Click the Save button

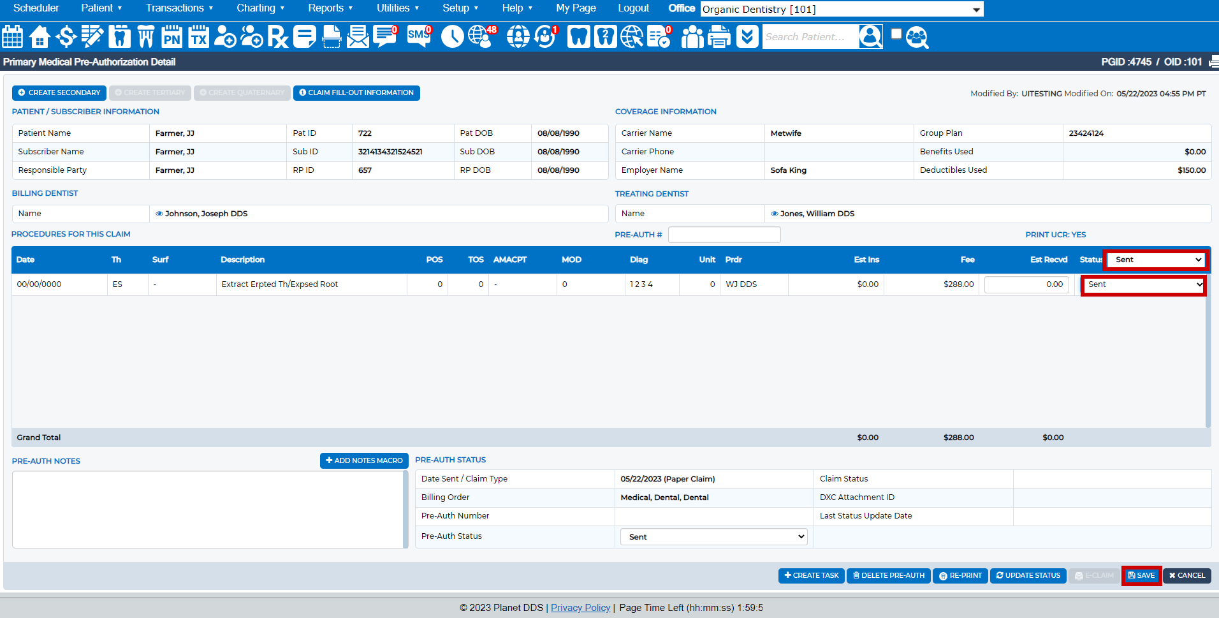click(x=1141, y=575)
